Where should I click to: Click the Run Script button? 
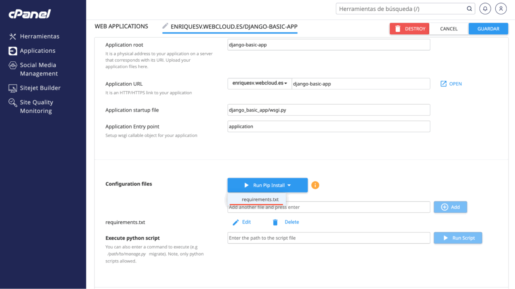(x=458, y=238)
